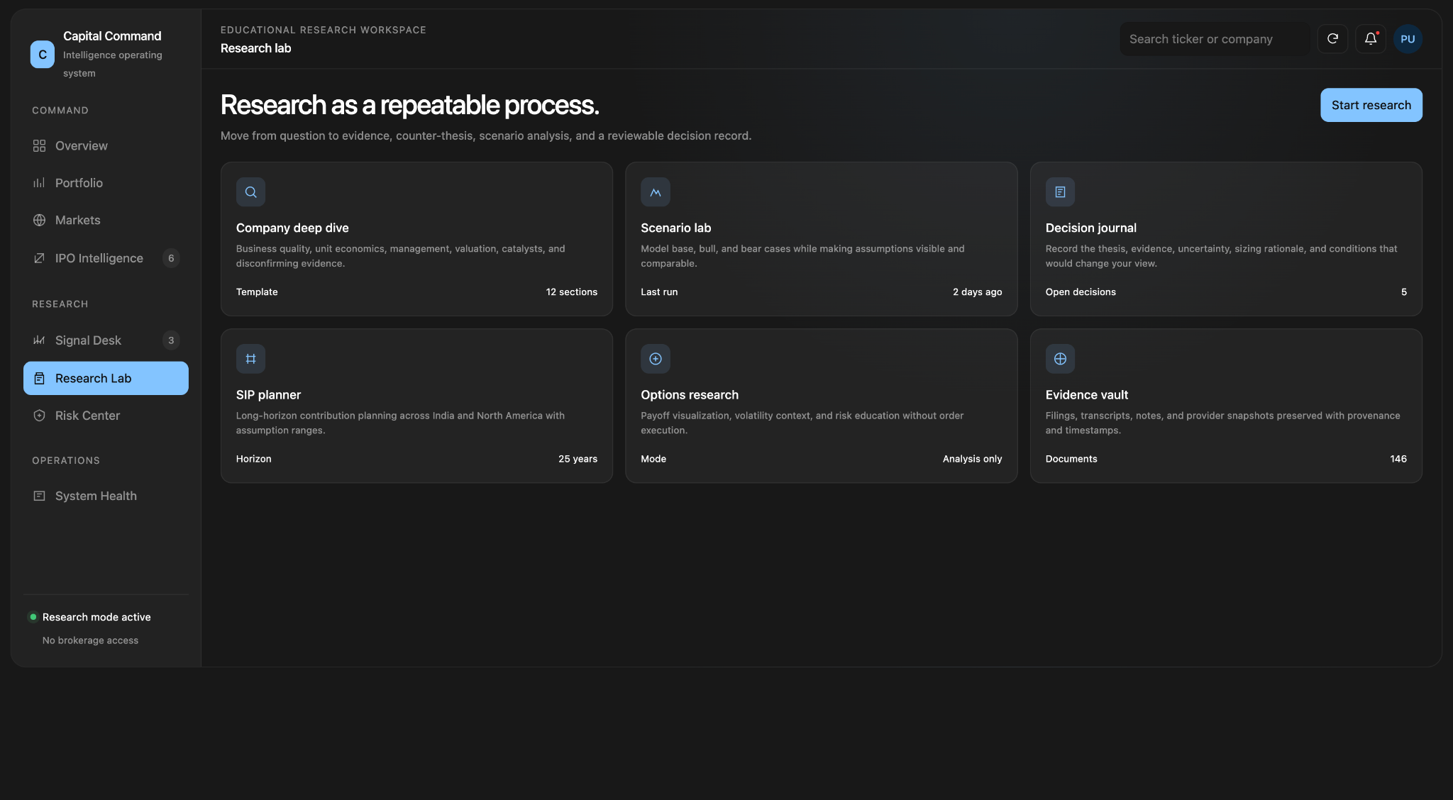Open the SIP planner card title
1453x800 pixels.
pyautogui.click(x=268, y=395)
